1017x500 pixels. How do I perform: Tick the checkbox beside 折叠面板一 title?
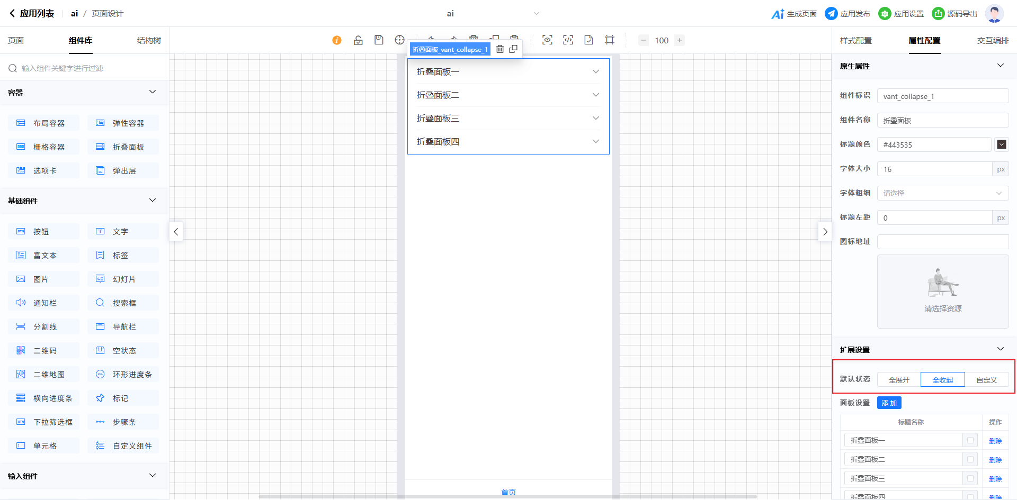click(x=970, y=440)
